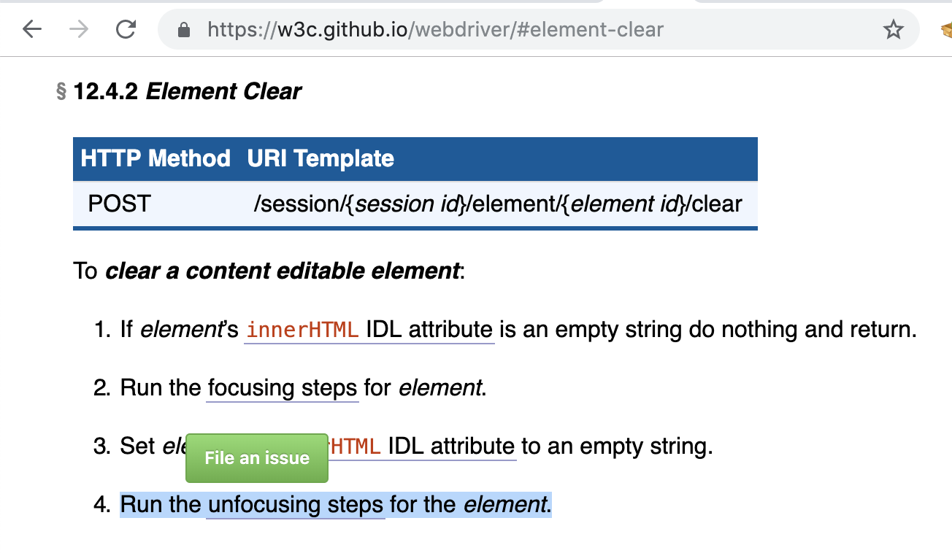This screenshot has height=553, width=952.
Task: Click element id in the URI template
Action: [x=625, y=204]
